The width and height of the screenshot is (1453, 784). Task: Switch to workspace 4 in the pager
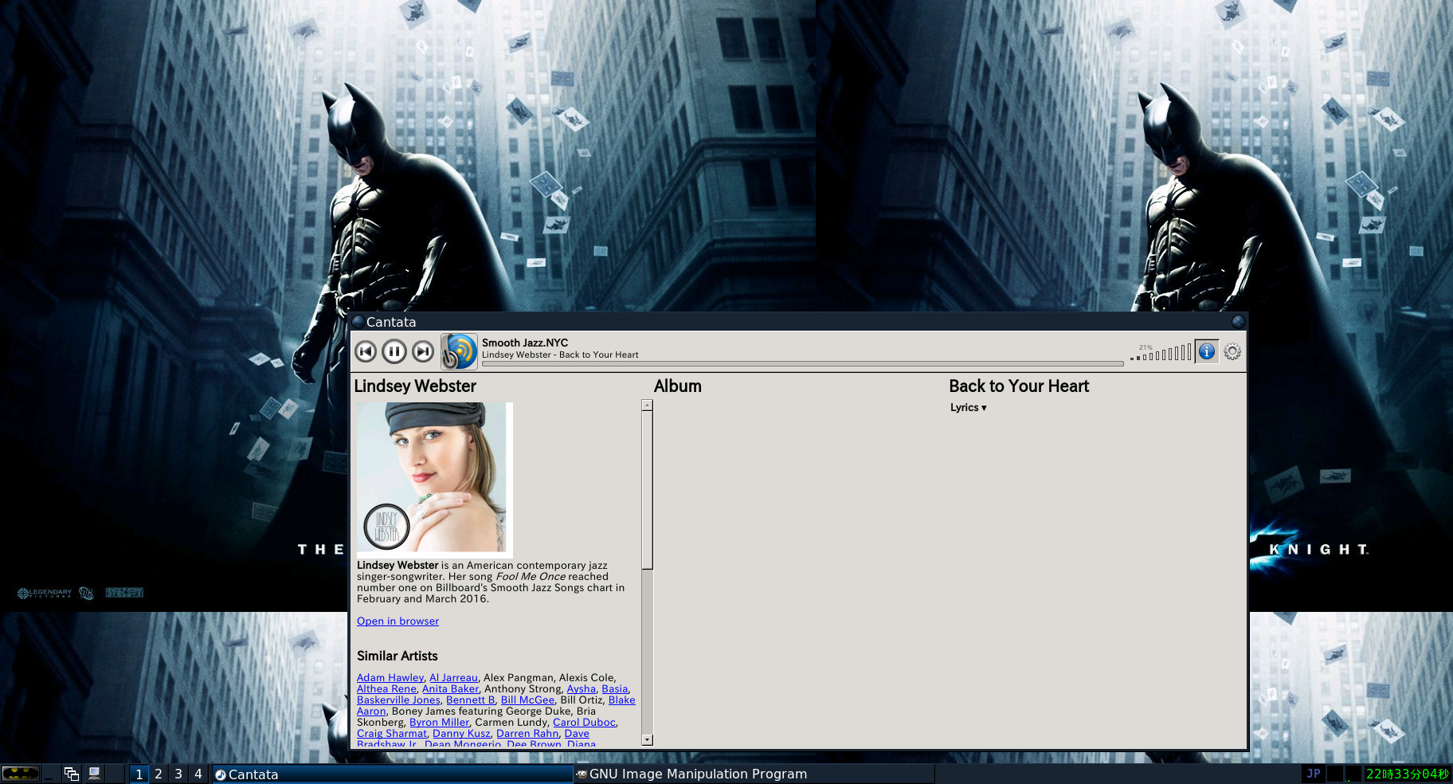pyautogui.click(x=198, y=774)
